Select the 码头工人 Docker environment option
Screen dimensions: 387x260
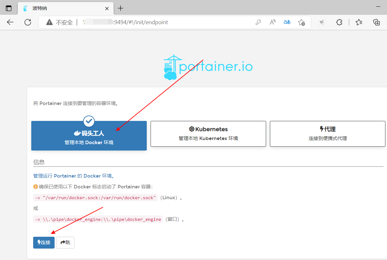89,136
